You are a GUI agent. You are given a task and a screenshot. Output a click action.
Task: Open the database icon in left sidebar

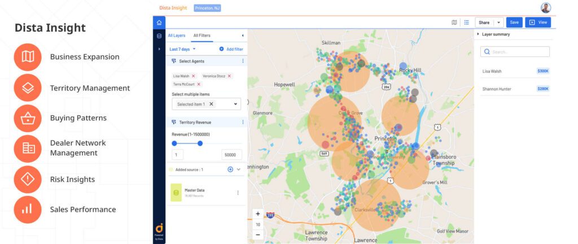click(159, 36)
